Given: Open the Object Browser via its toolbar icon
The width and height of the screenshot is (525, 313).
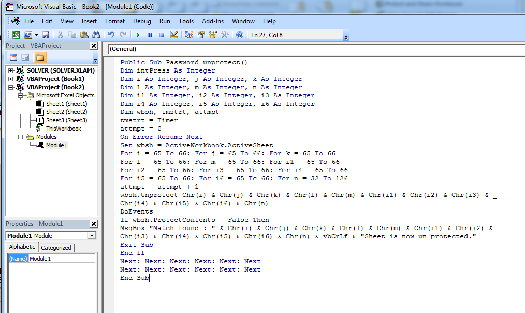Looking at the screenshot, I should 213,34.
